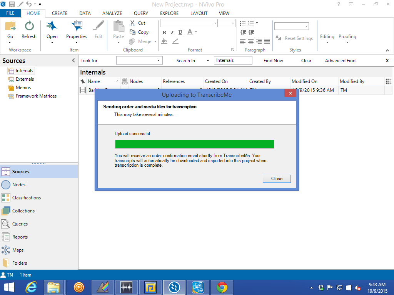Open the FILE menu

pos(10,13)
